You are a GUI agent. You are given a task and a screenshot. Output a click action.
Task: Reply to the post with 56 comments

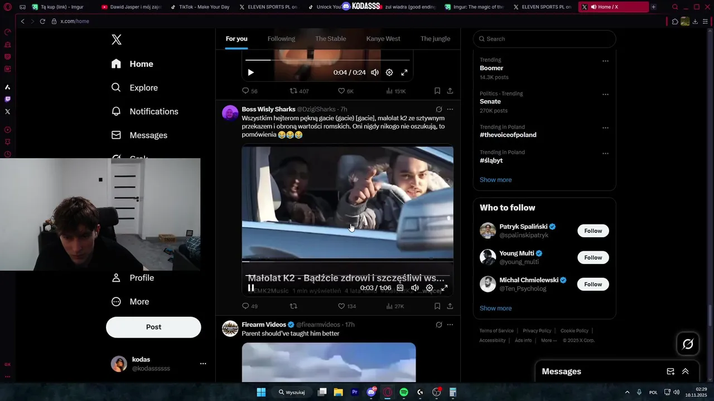pos(249,91)
